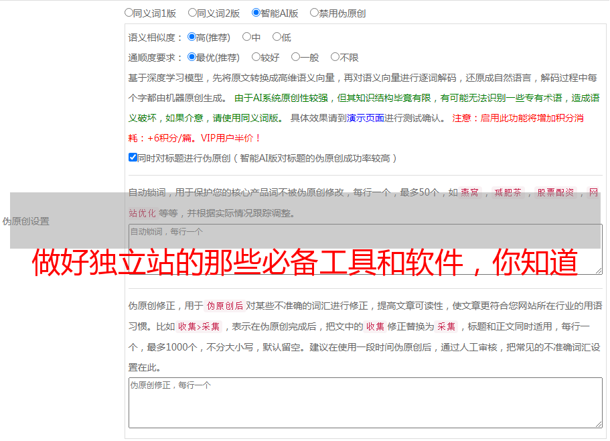Set 语义相似度 to 高(推荐)
The width and height of the screenshot is (610, 441).
coord(192,37)
